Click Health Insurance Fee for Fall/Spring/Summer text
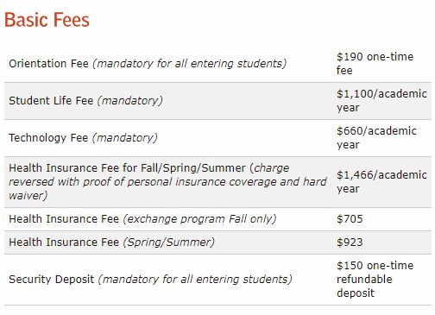435x315 pixels. [127, 168]
